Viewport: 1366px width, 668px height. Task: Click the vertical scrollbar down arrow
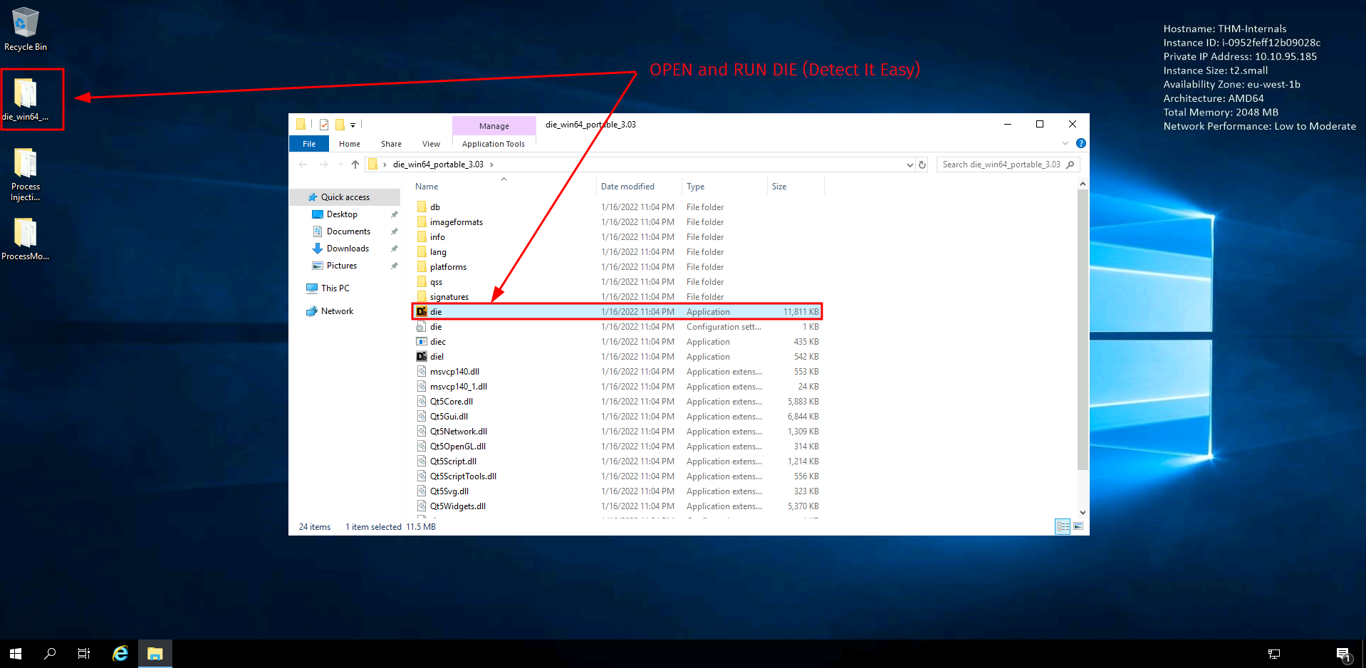coord(1083,512)
